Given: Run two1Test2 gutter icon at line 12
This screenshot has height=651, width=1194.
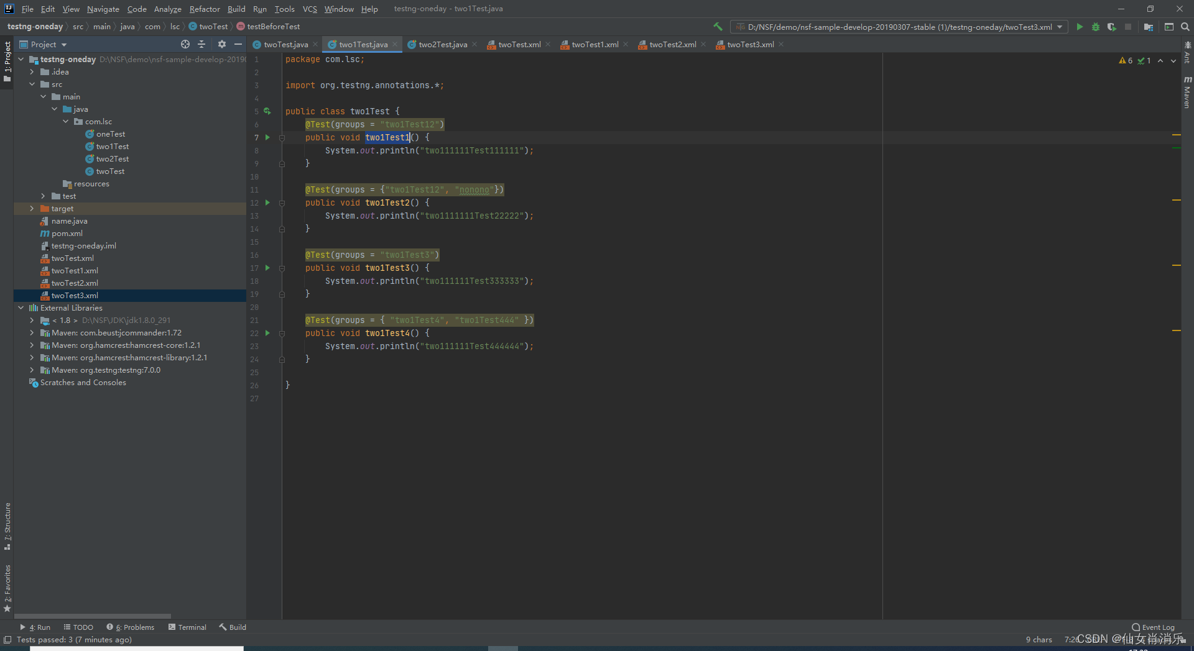Looking at the screenshot, I should [268, 203].
